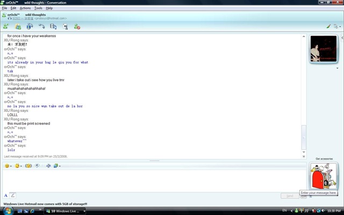Switch to handwriting pen mode
The image size is (344, 215).
tap(13, 195)
